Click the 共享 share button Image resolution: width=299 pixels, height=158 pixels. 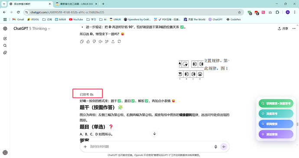[x=283, y=28]
